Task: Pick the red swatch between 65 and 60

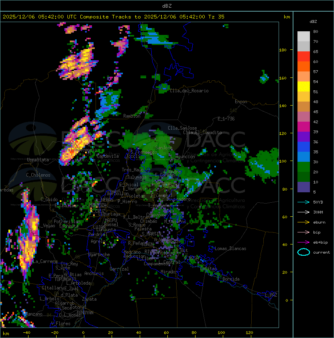Action: click(x=303, y=57)
